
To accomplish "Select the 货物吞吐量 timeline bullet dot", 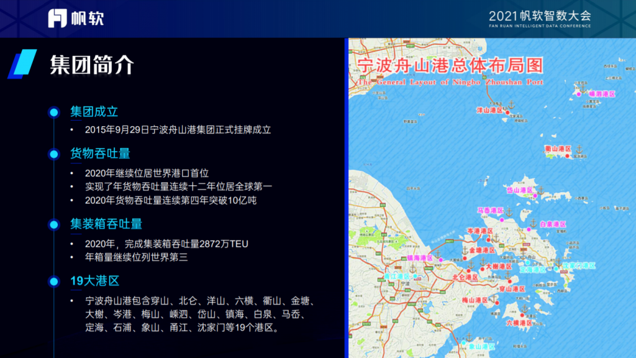I will coord(54,154).
